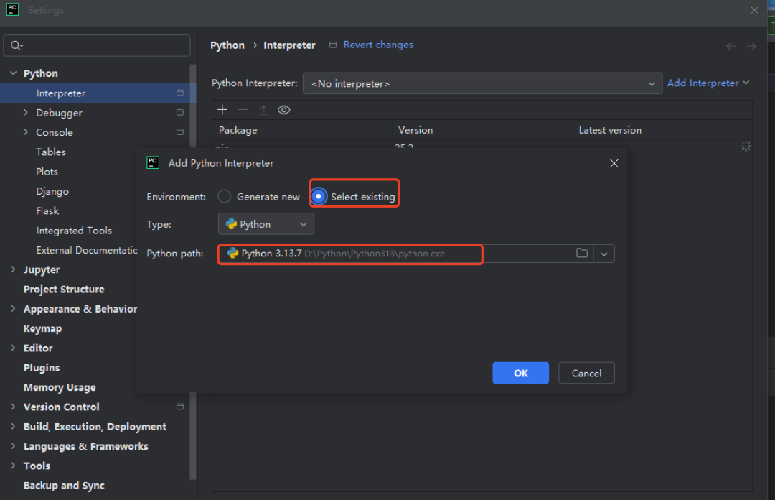The height and width of the screenshot is (500, 775).
Task: Click the project-level marker icon beside Console
Action: click(180, 131)
